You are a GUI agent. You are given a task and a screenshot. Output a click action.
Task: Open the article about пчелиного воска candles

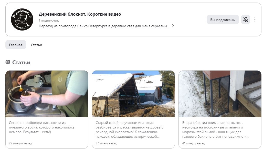pos(42,127)
